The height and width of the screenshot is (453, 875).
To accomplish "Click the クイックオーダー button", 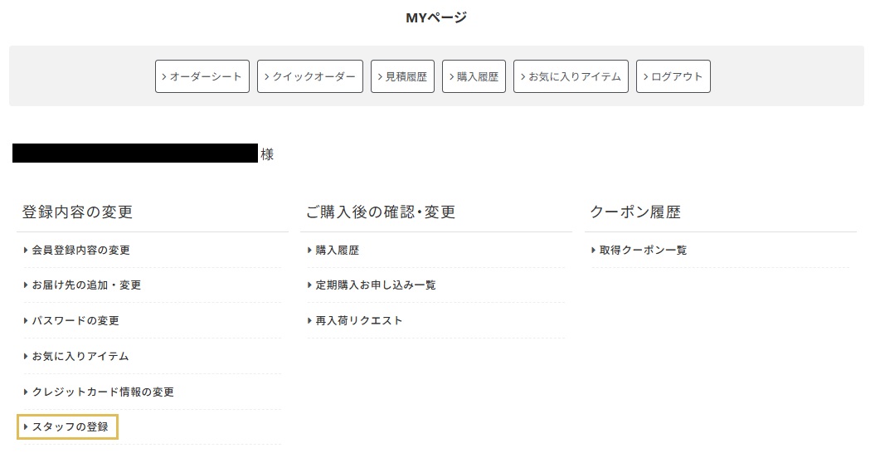I will [310, 76].
